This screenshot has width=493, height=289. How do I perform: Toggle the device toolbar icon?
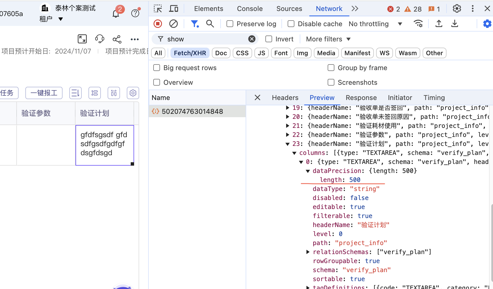(174, 9)
